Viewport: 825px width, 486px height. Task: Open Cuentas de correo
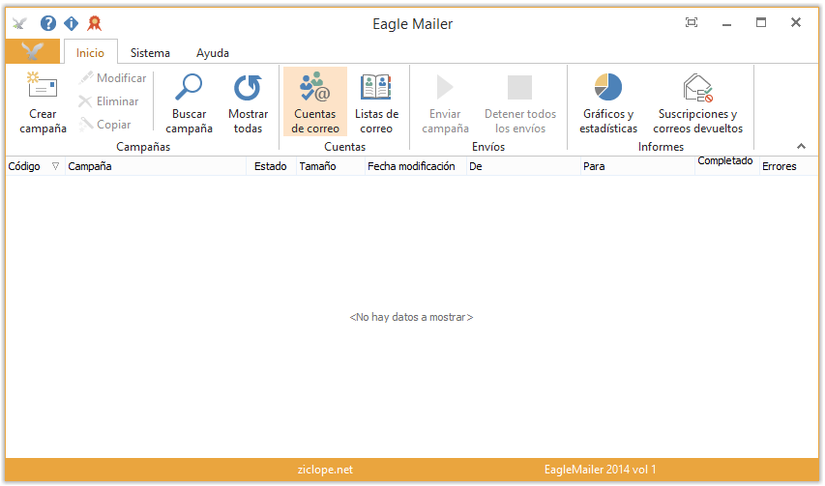point(315,101)
